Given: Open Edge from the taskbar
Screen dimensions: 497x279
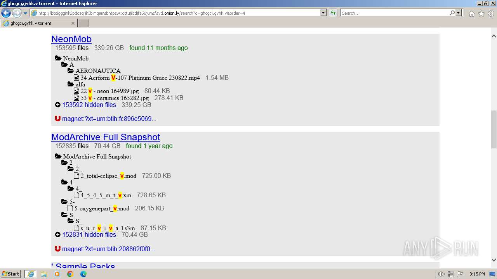Looking at the screenshot, I should click(83, 274).
